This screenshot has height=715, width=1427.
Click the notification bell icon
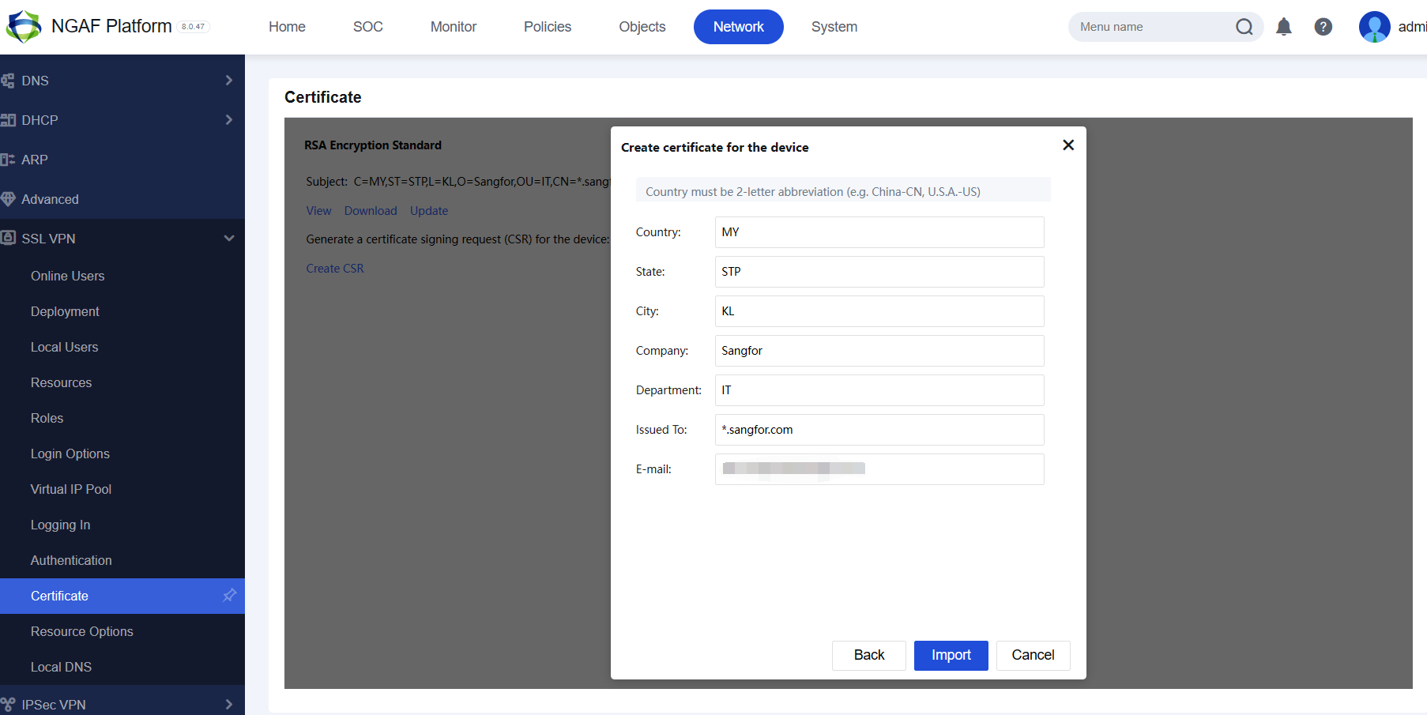(1284, 27)
